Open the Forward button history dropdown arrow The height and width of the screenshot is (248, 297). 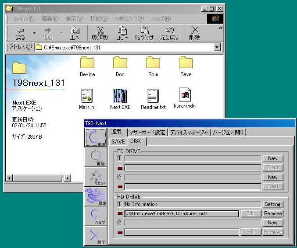[x=61, y=33]
